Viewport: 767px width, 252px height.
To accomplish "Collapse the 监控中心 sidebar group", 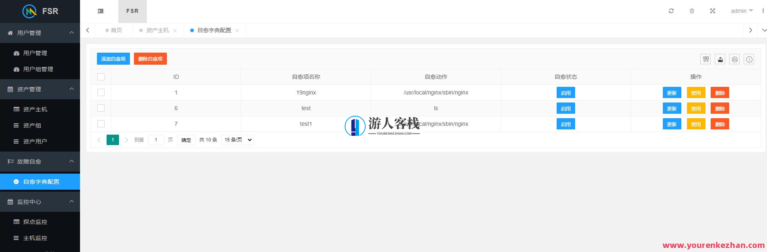I will [40, 202].
